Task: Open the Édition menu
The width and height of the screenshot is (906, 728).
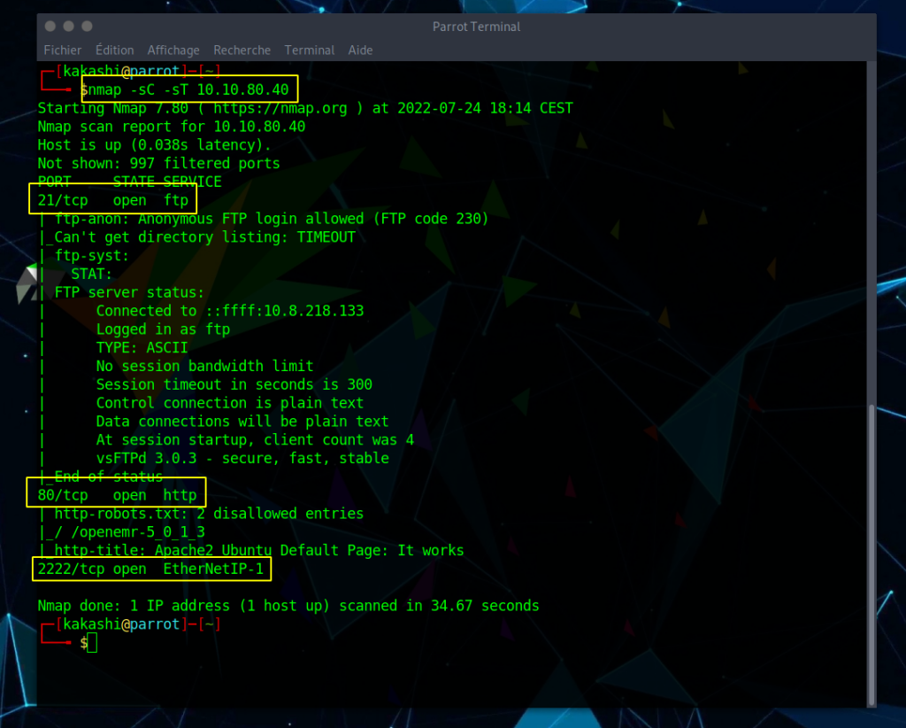Action: pyautogui.click(x=114, y=50)
